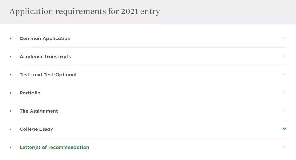
Task: Click the bullet next to Academic transcripts
Action: 10,57
